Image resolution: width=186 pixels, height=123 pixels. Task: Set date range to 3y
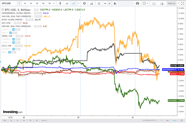[11, 120]
